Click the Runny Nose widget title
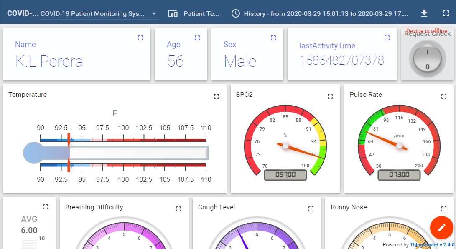The image size is (456, 249). (349, 207)
